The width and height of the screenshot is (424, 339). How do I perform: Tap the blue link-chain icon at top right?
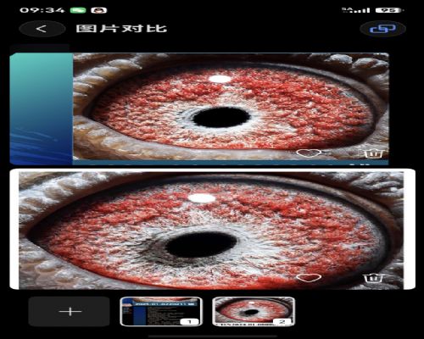383,29
